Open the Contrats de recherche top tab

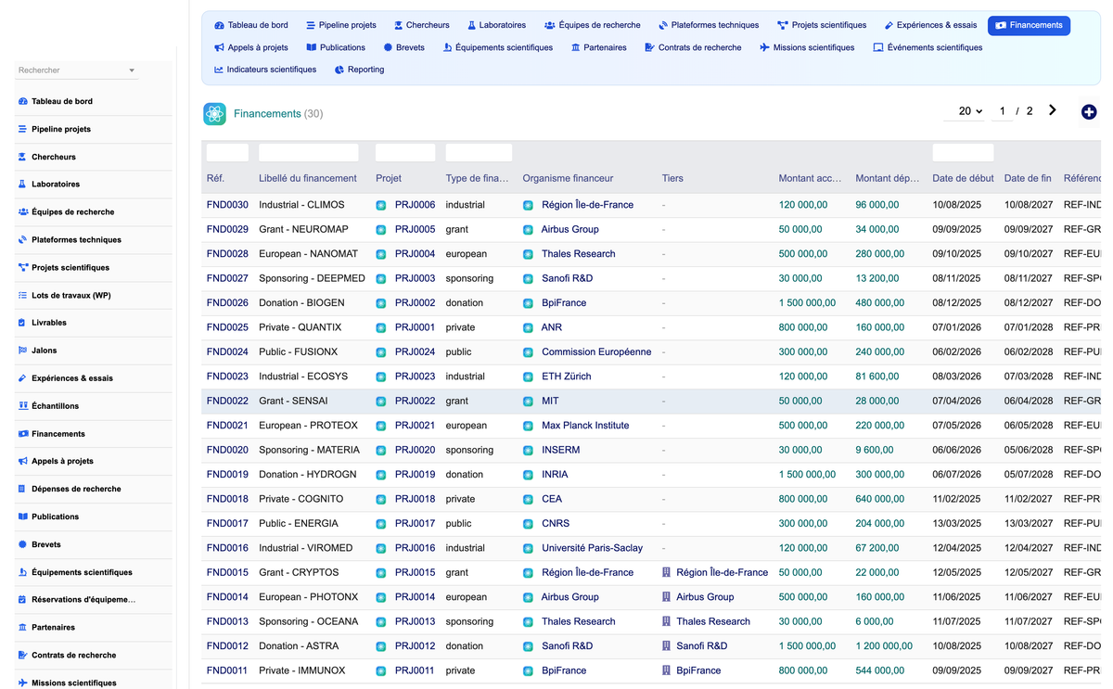[693, 47]
